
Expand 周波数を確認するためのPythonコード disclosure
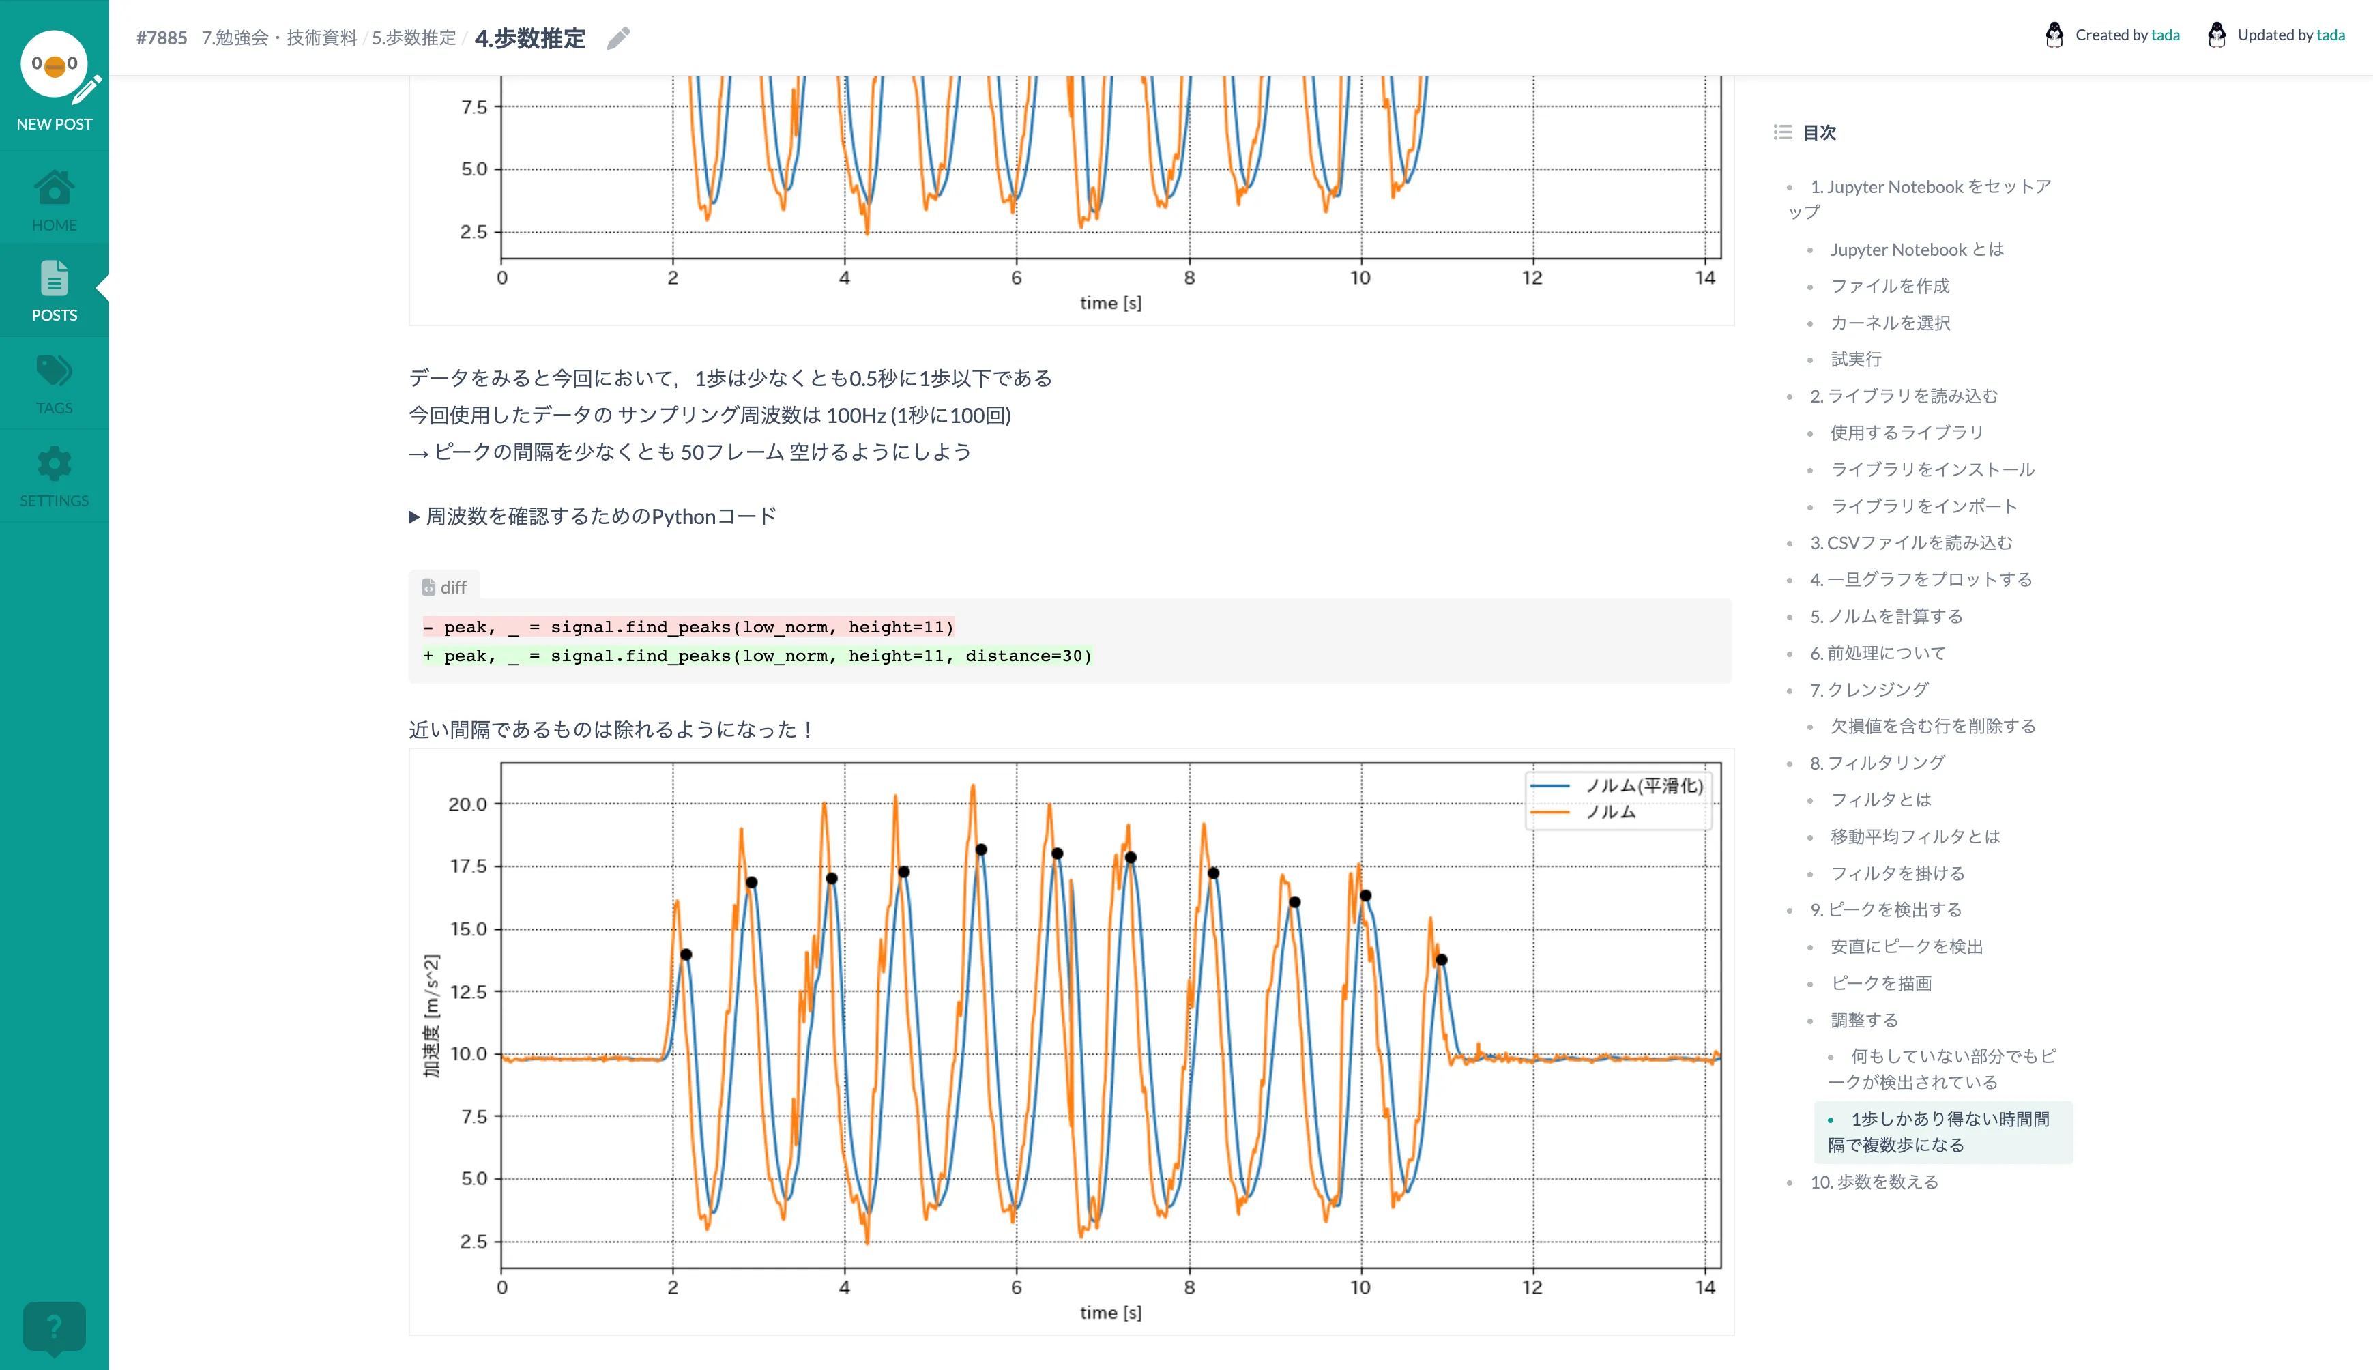592,516
